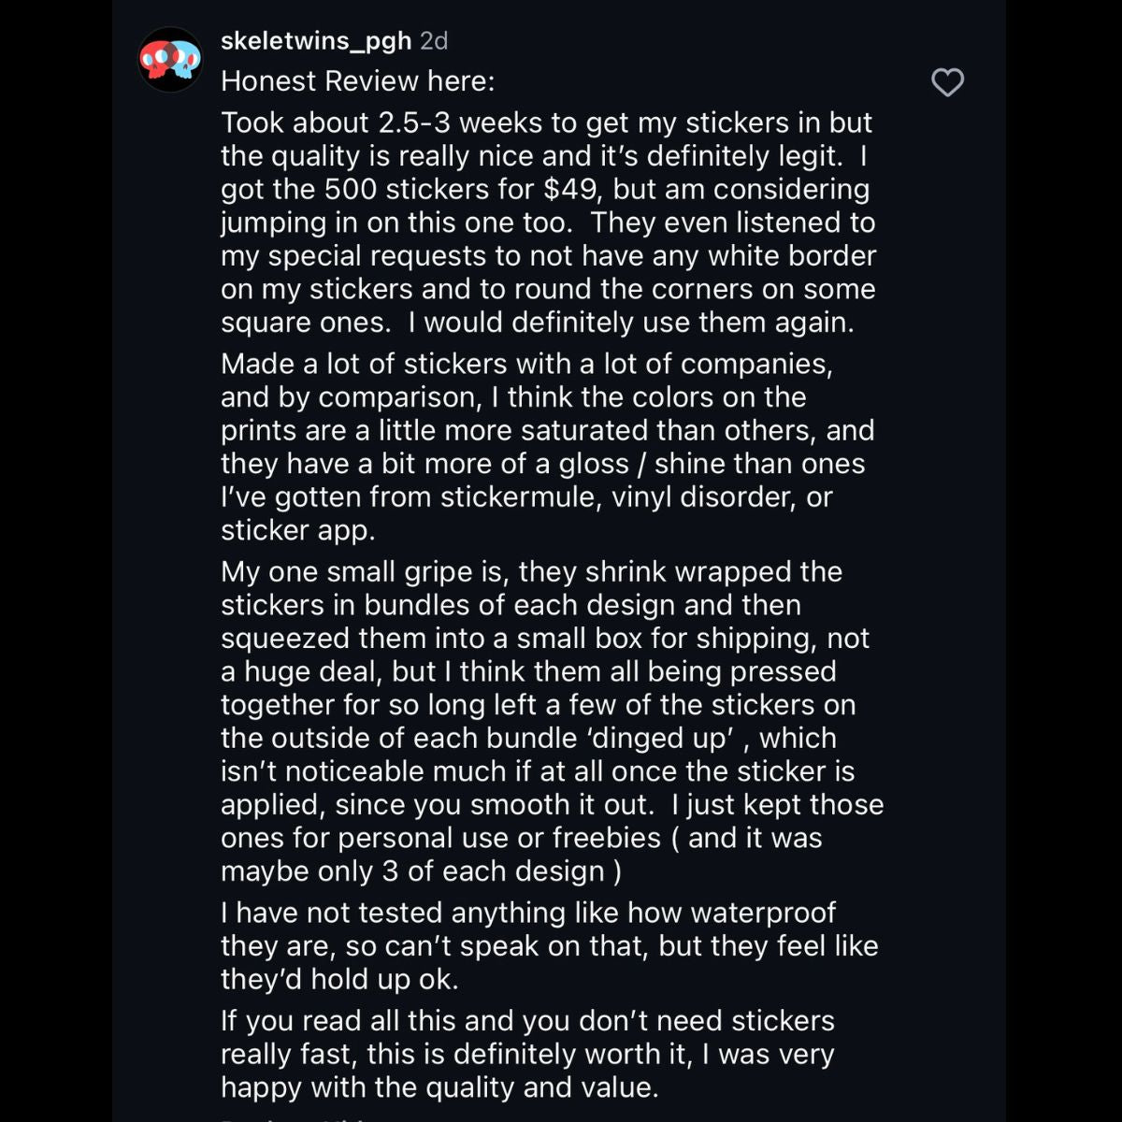The width and height of the screenshot is (1122, 1122).
Task: Open the skeletwins_pgh username link
Action: (x=316, y=41)
